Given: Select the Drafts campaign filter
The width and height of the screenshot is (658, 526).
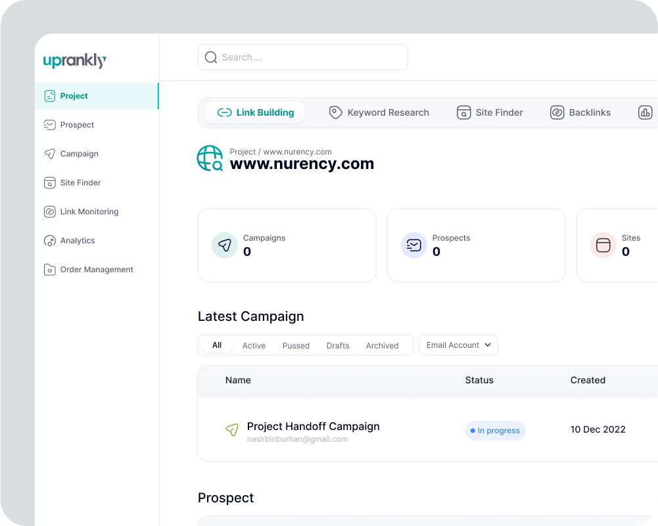Looking at the screenshot, I should 338,346.
